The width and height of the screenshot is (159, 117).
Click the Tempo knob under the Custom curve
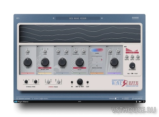(127, 57)
